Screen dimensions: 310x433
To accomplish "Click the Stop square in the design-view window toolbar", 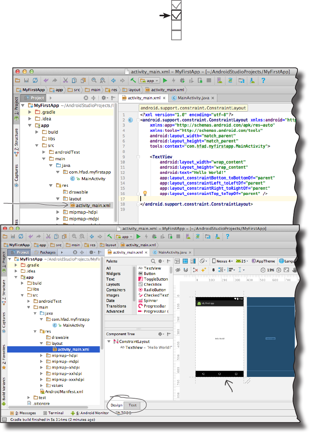I will (x=178, y=236).
